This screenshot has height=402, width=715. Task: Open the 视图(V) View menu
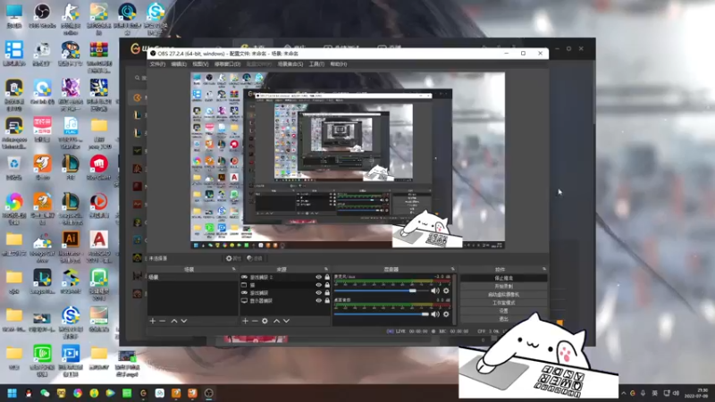(200, 64)
